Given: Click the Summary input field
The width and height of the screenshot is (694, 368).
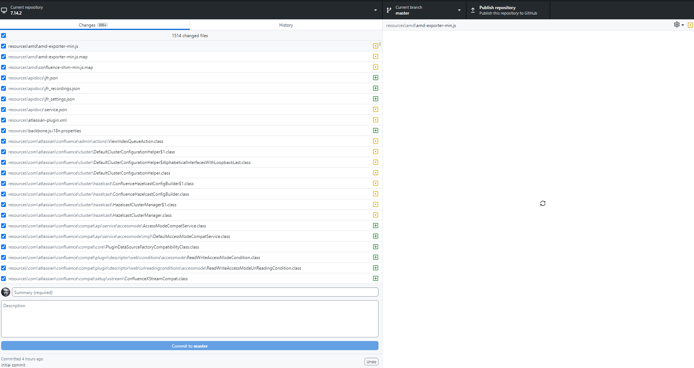Looking at the screenshot, I should 195,292.
